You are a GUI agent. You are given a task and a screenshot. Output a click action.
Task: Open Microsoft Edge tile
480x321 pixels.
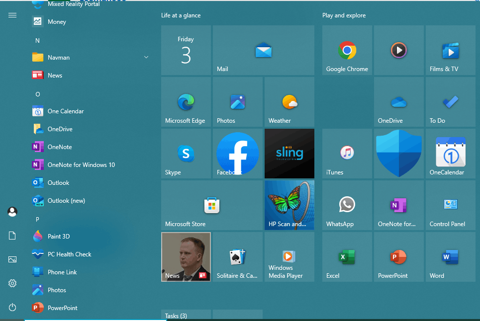coord(186,102)
